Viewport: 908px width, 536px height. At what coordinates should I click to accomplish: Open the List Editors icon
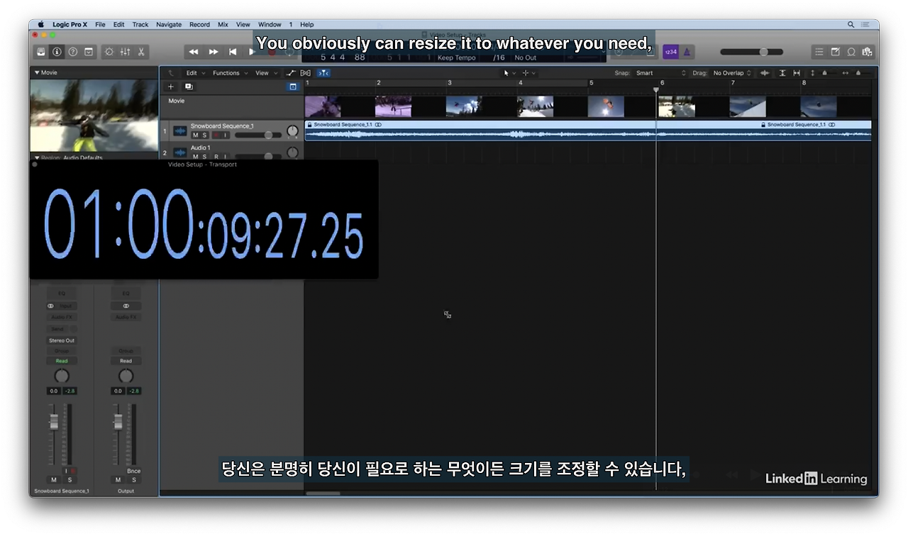[819, 52]
